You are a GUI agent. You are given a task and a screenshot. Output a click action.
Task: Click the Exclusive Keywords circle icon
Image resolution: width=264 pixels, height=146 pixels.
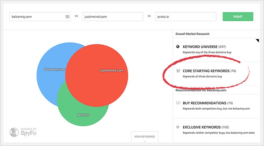178,127
